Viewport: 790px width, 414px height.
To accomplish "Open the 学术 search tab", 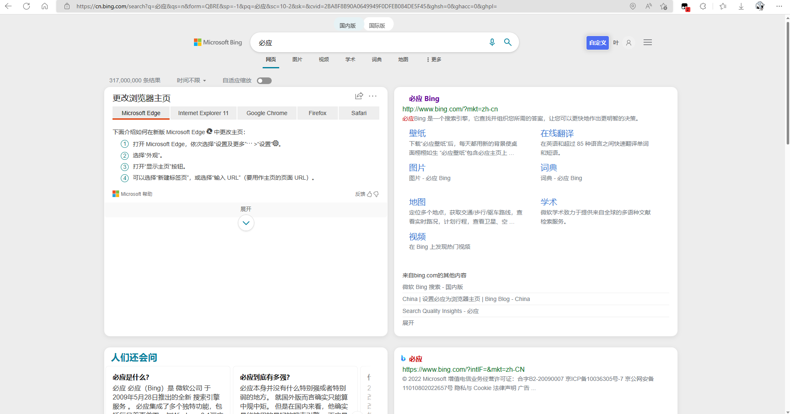I will pyautogui.click(x=350, y=60).
